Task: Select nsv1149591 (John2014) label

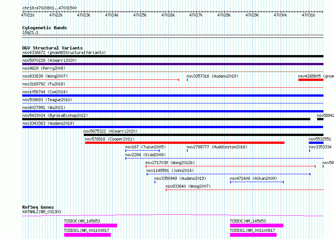Action: coord(170,170)
